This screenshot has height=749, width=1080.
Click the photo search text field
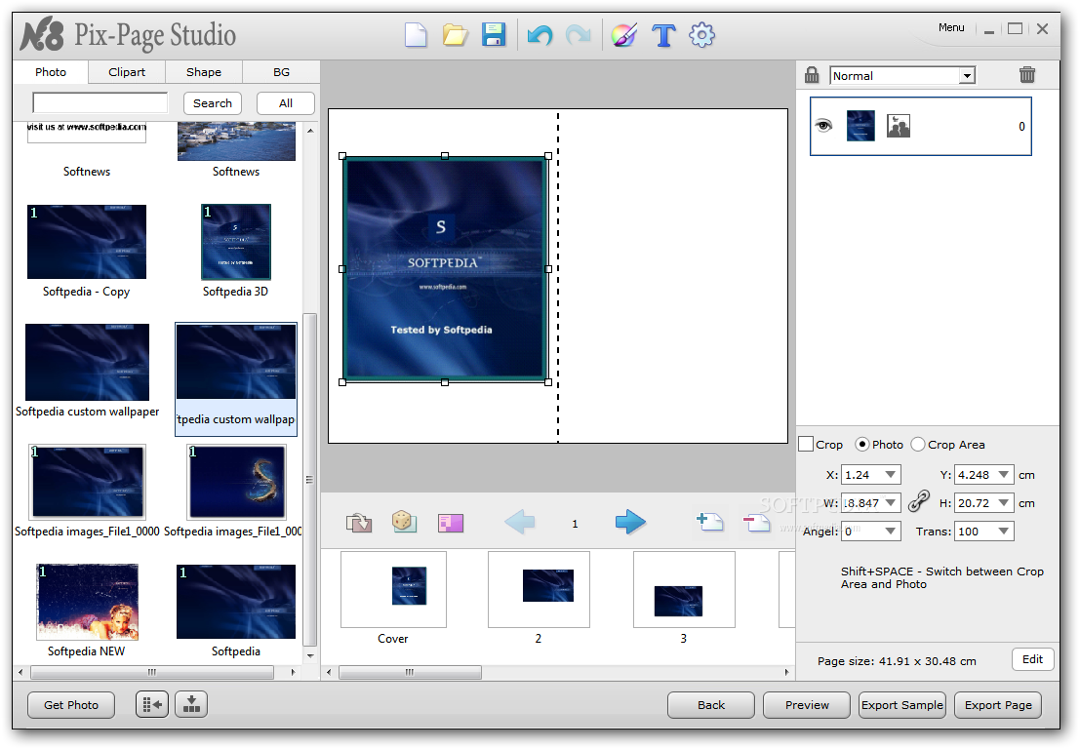coord(100,103)
